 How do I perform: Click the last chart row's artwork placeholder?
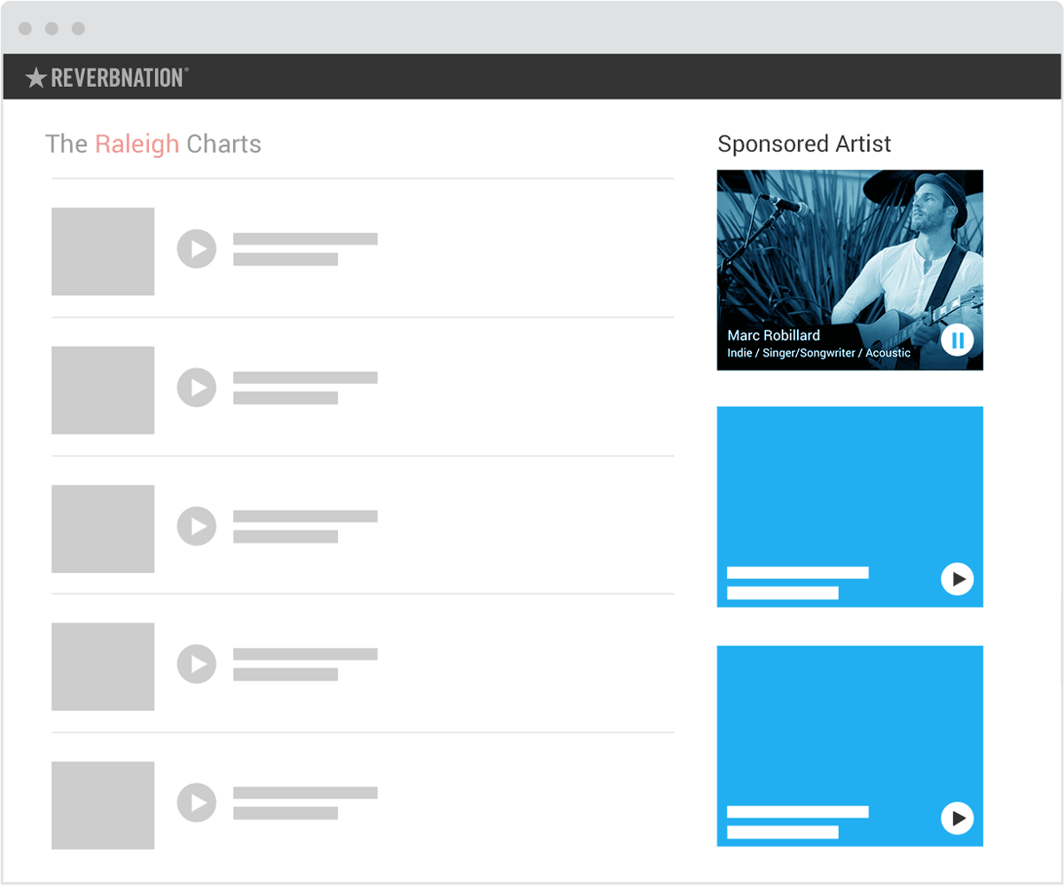[103, 804]
